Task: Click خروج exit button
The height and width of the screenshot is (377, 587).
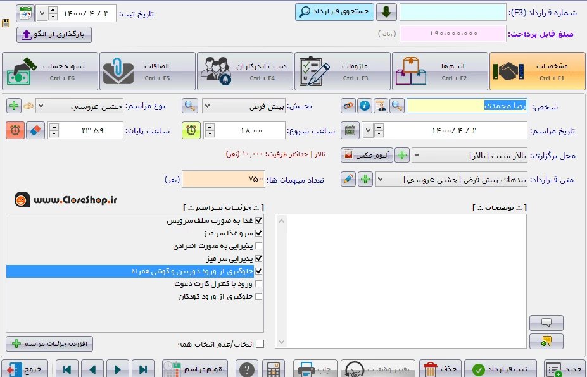Action: point(25,369)
